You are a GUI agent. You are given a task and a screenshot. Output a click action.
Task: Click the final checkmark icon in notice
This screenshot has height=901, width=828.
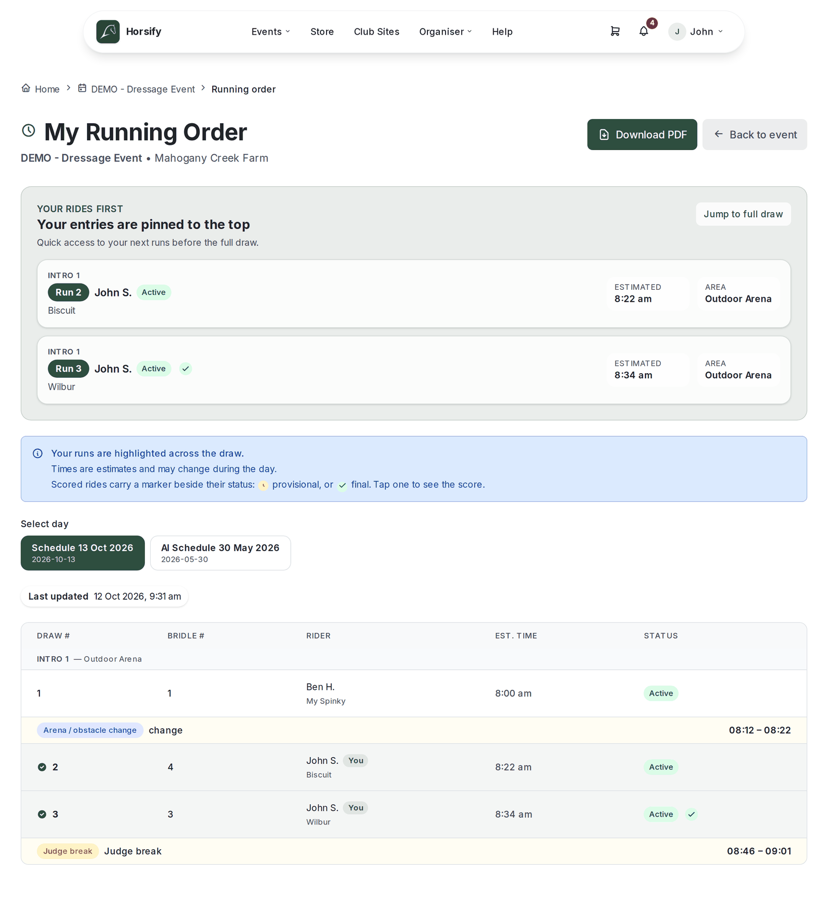click(x=342, y=485)
